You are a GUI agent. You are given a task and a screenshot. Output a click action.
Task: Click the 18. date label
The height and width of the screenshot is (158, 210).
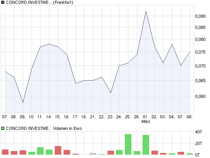click(x=84, y=117)
